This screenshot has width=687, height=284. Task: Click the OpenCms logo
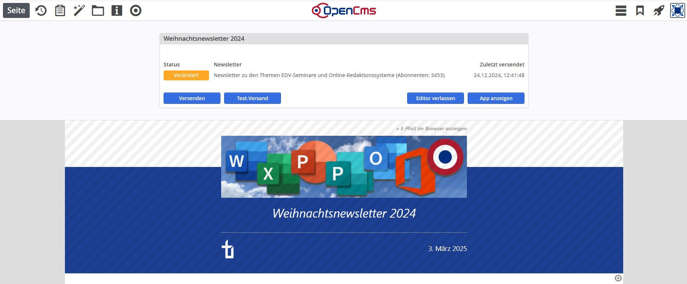344,10
